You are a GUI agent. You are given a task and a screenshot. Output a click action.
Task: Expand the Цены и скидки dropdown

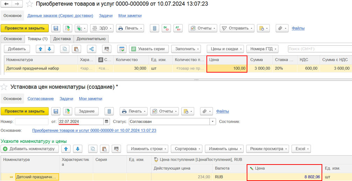point(225,49)
